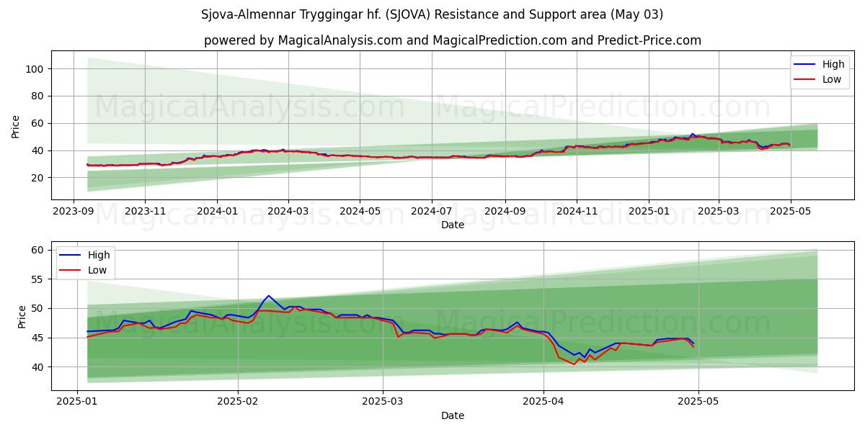Click the '2025-02' x-axis label on bottom chart
The width and height of the screenshot is (865, 432).
(x=238, y=402)
